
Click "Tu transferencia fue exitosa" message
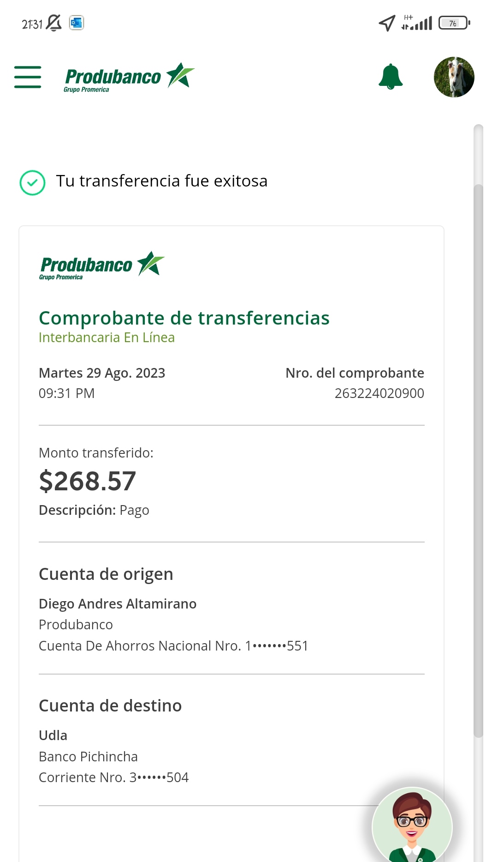coord(161,181)
